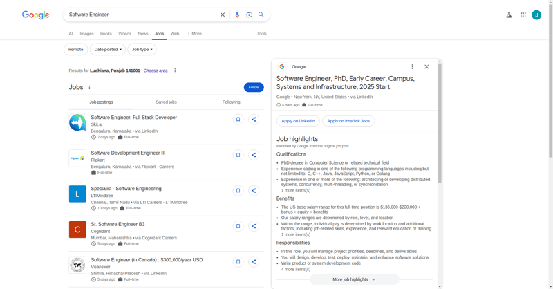
Task: Click the Apply on LinkedIn button
Action: click(298, 121)
